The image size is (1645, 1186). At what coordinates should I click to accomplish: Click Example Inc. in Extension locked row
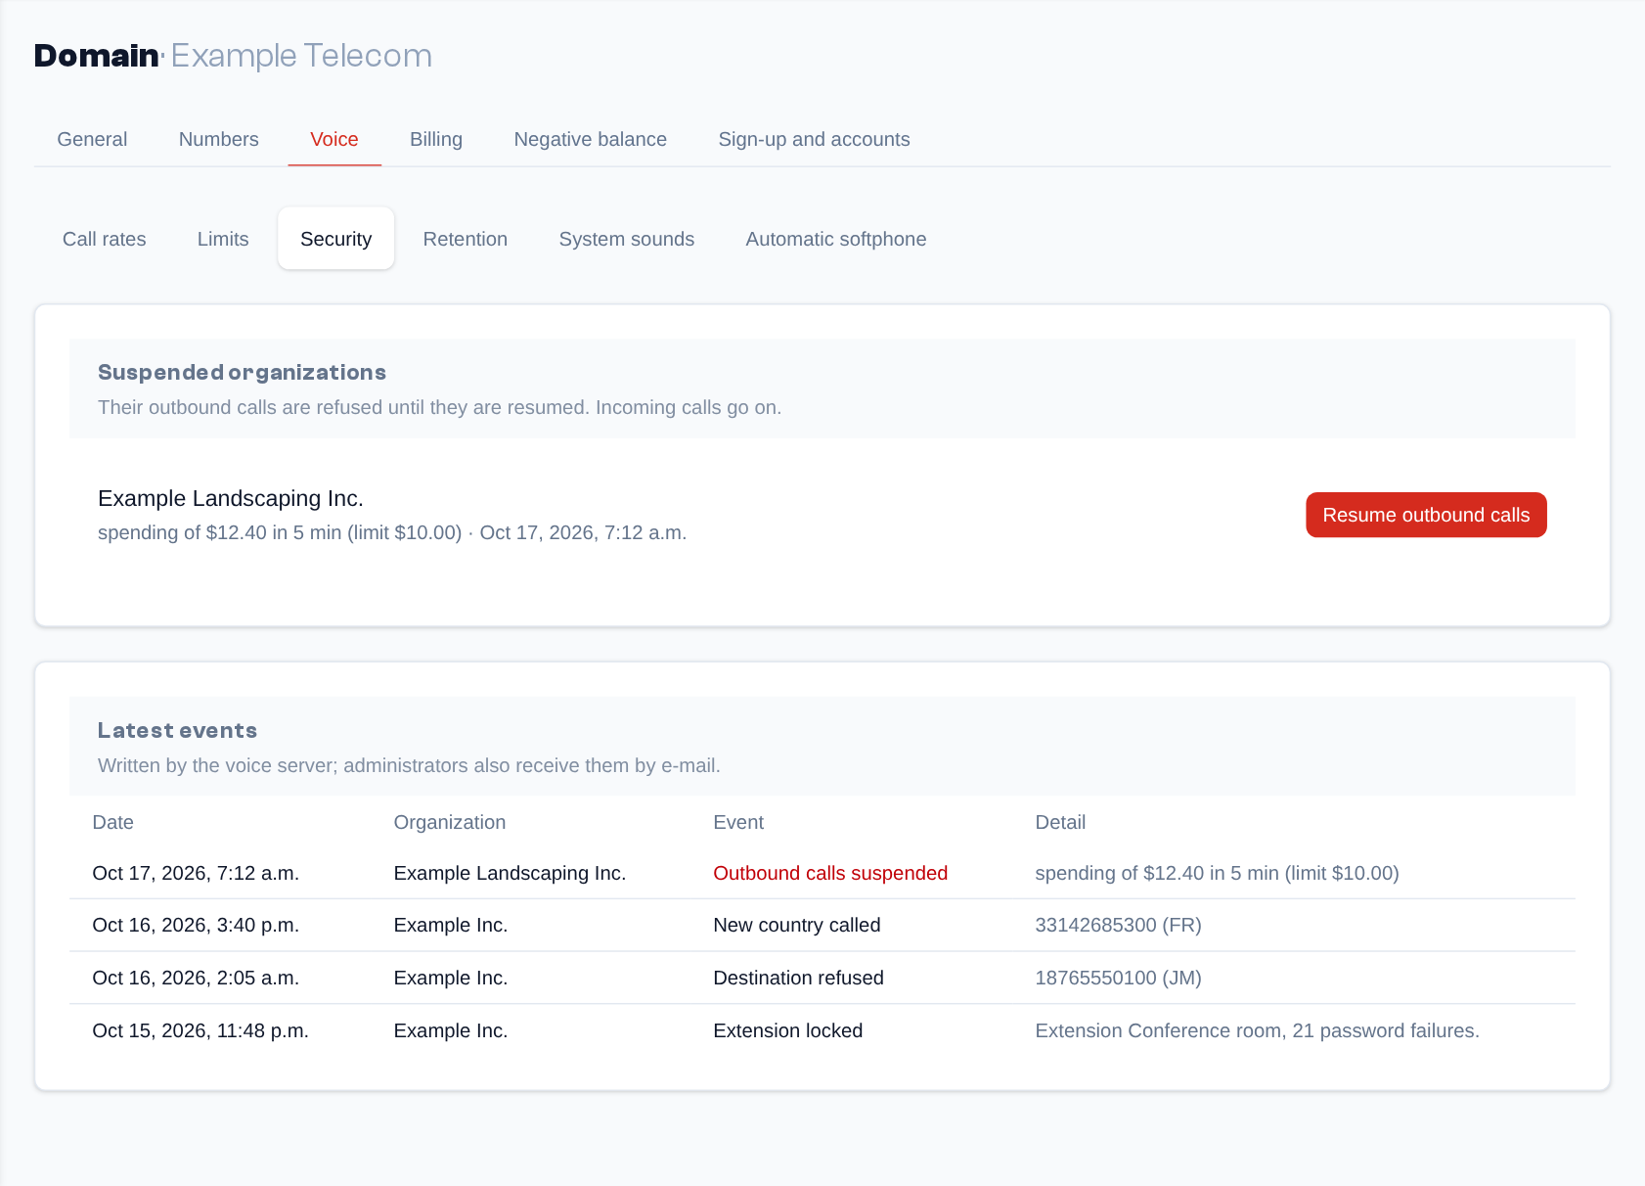(450, 1030)
